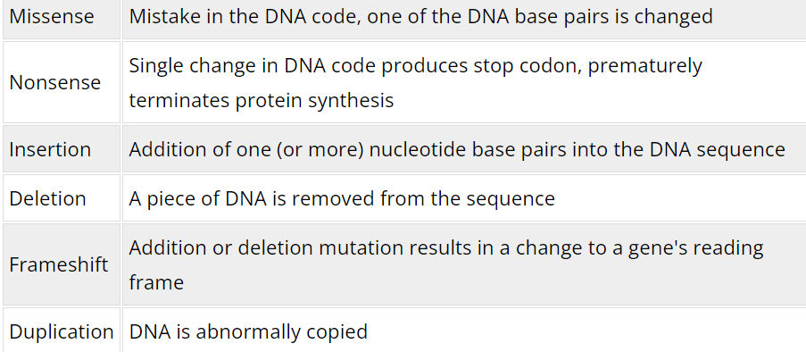Image resolution: width=806 pixels, height=352 pixels.
Task: Select the Frameshift description about reading frame
Action: tap(445, 264)
